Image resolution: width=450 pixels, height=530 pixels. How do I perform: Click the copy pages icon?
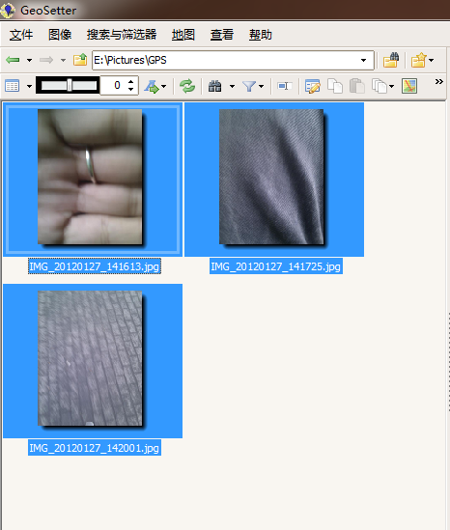[335, 86]
